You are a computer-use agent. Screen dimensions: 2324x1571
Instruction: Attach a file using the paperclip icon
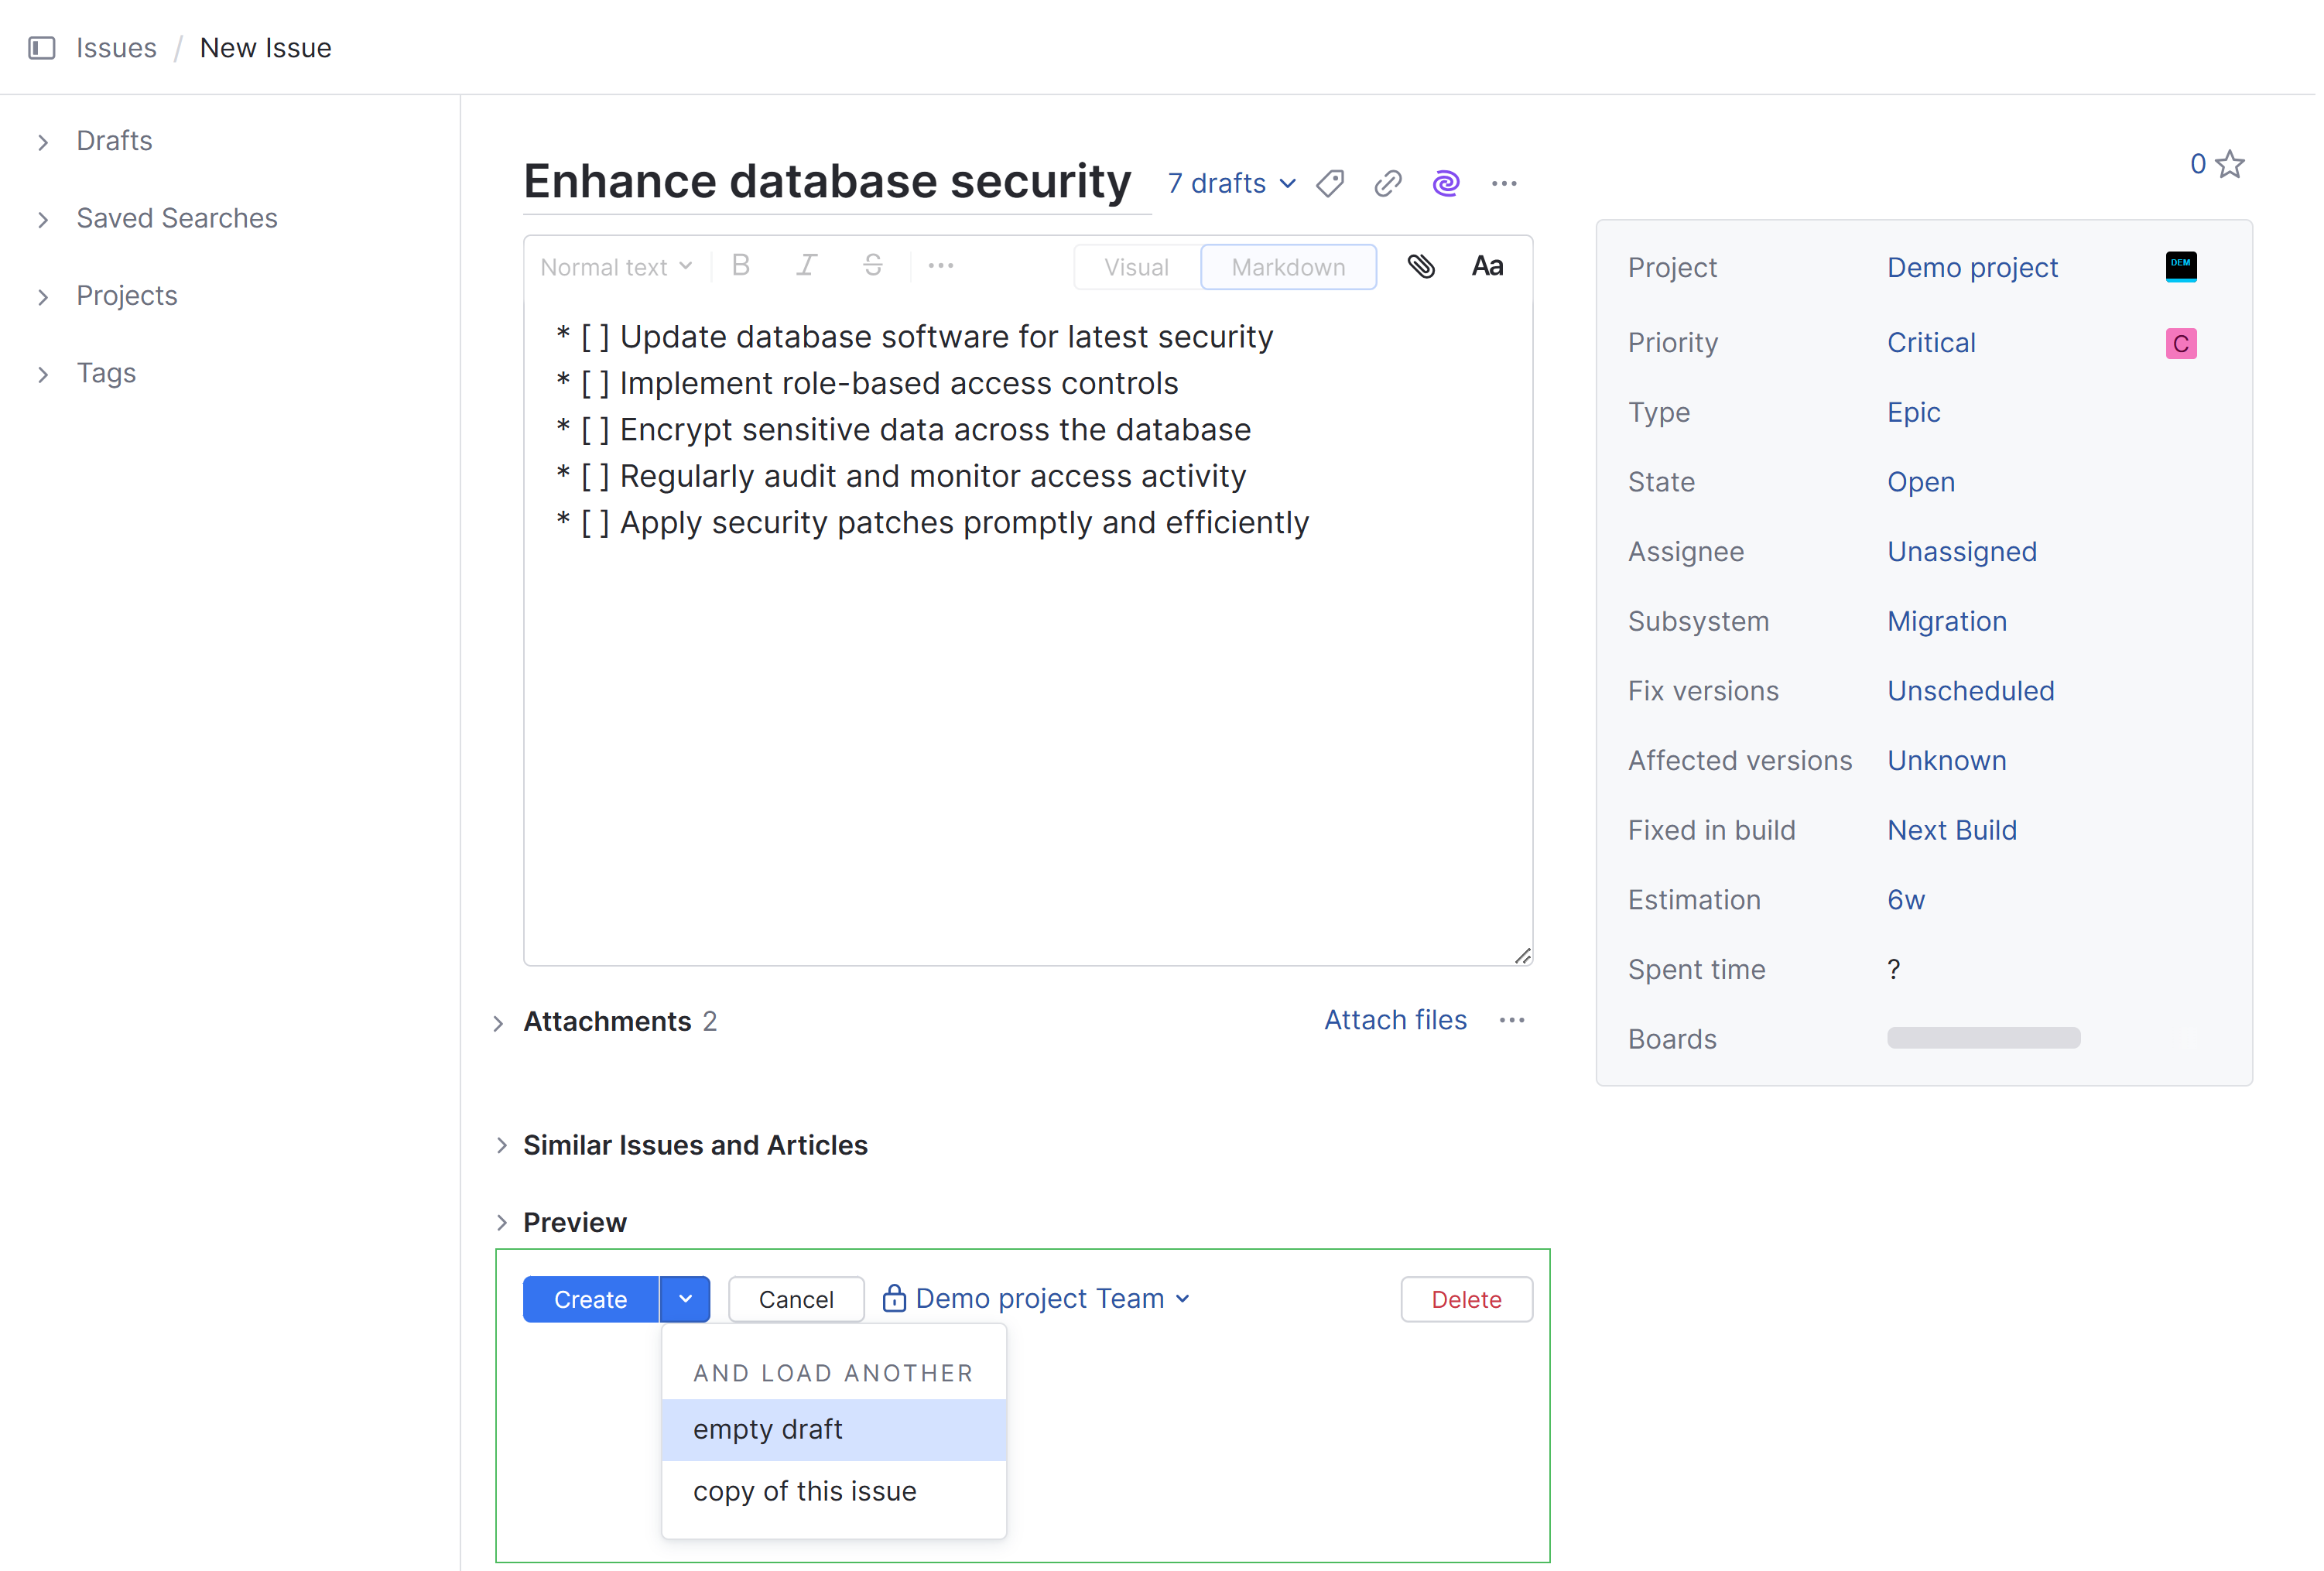(x=1421, y=266)
